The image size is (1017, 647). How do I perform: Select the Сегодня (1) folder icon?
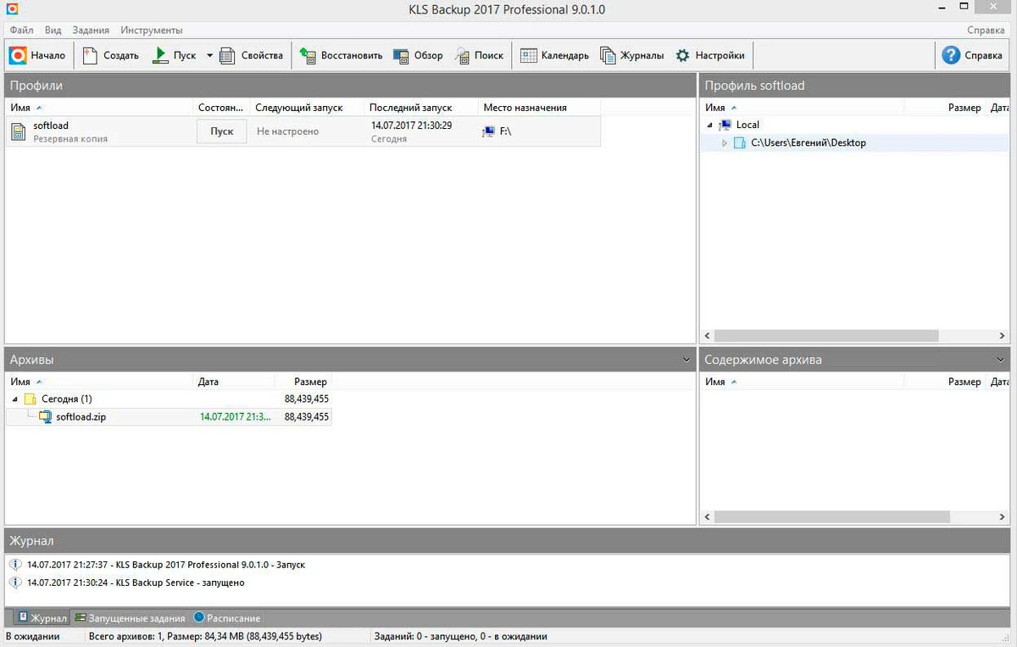point(30,399)
